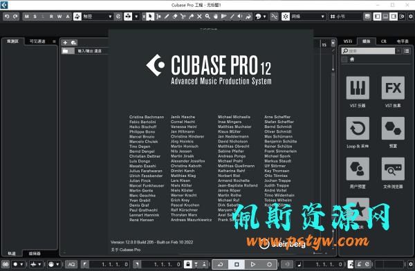Select the Erase tool
This screenshot has width=415, height=271.
click(x=175, y=17)
